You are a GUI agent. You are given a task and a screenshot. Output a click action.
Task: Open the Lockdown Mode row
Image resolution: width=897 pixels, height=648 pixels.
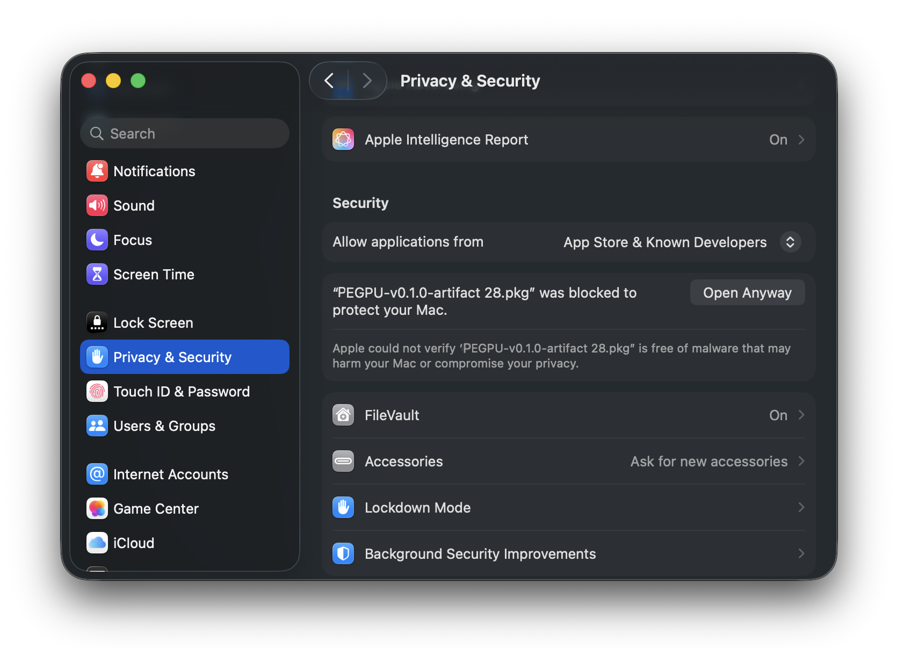click(568, 508)
